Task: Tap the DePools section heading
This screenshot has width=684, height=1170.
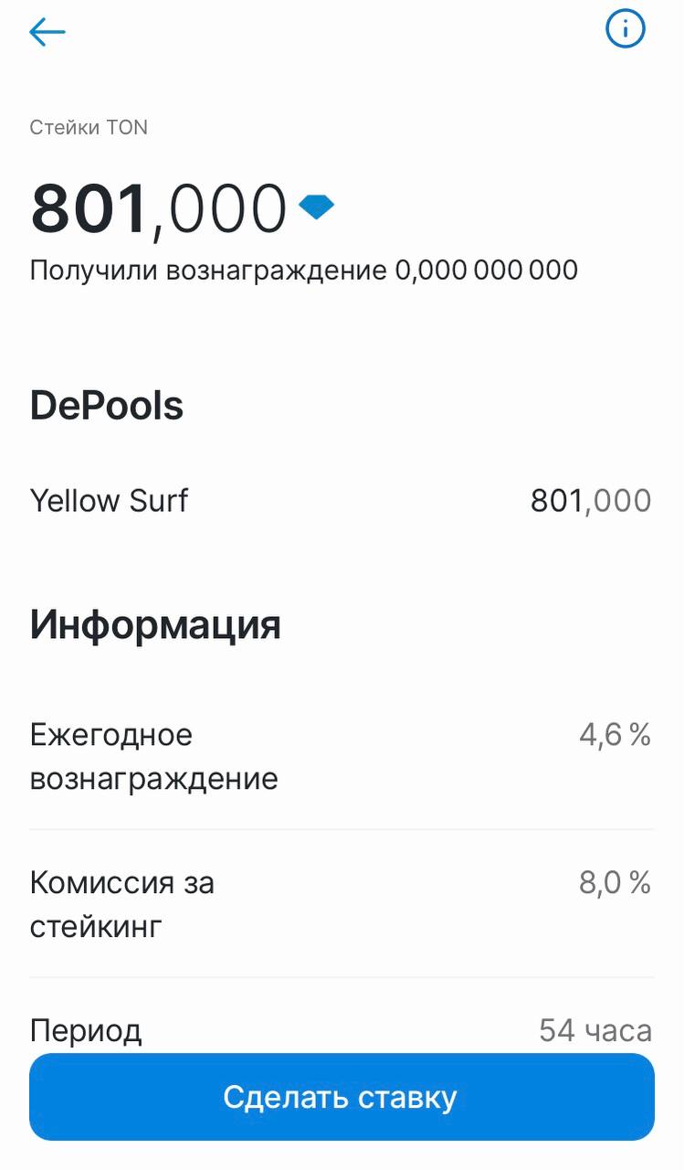Action: [x=107, y=405]
